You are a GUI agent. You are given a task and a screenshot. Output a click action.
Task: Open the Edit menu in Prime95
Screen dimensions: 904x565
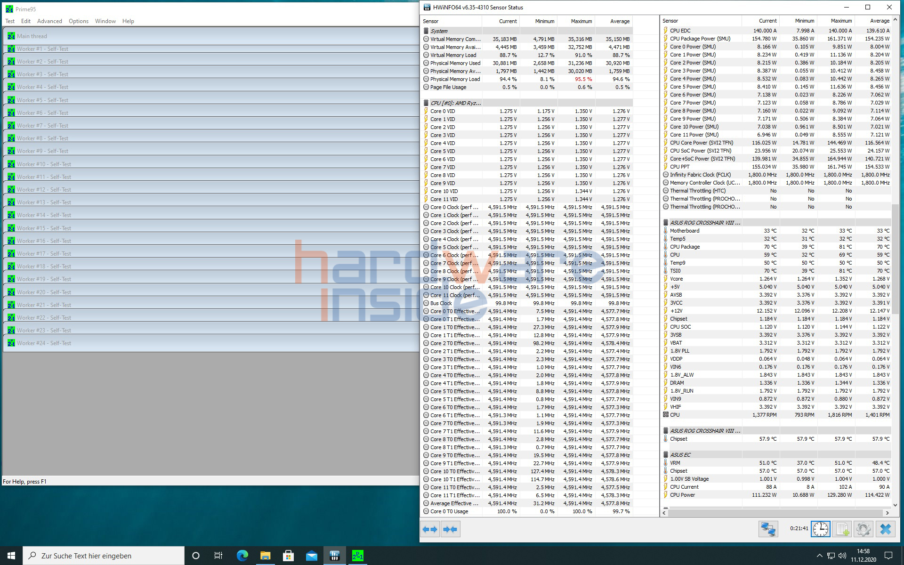tap(26, 21)
